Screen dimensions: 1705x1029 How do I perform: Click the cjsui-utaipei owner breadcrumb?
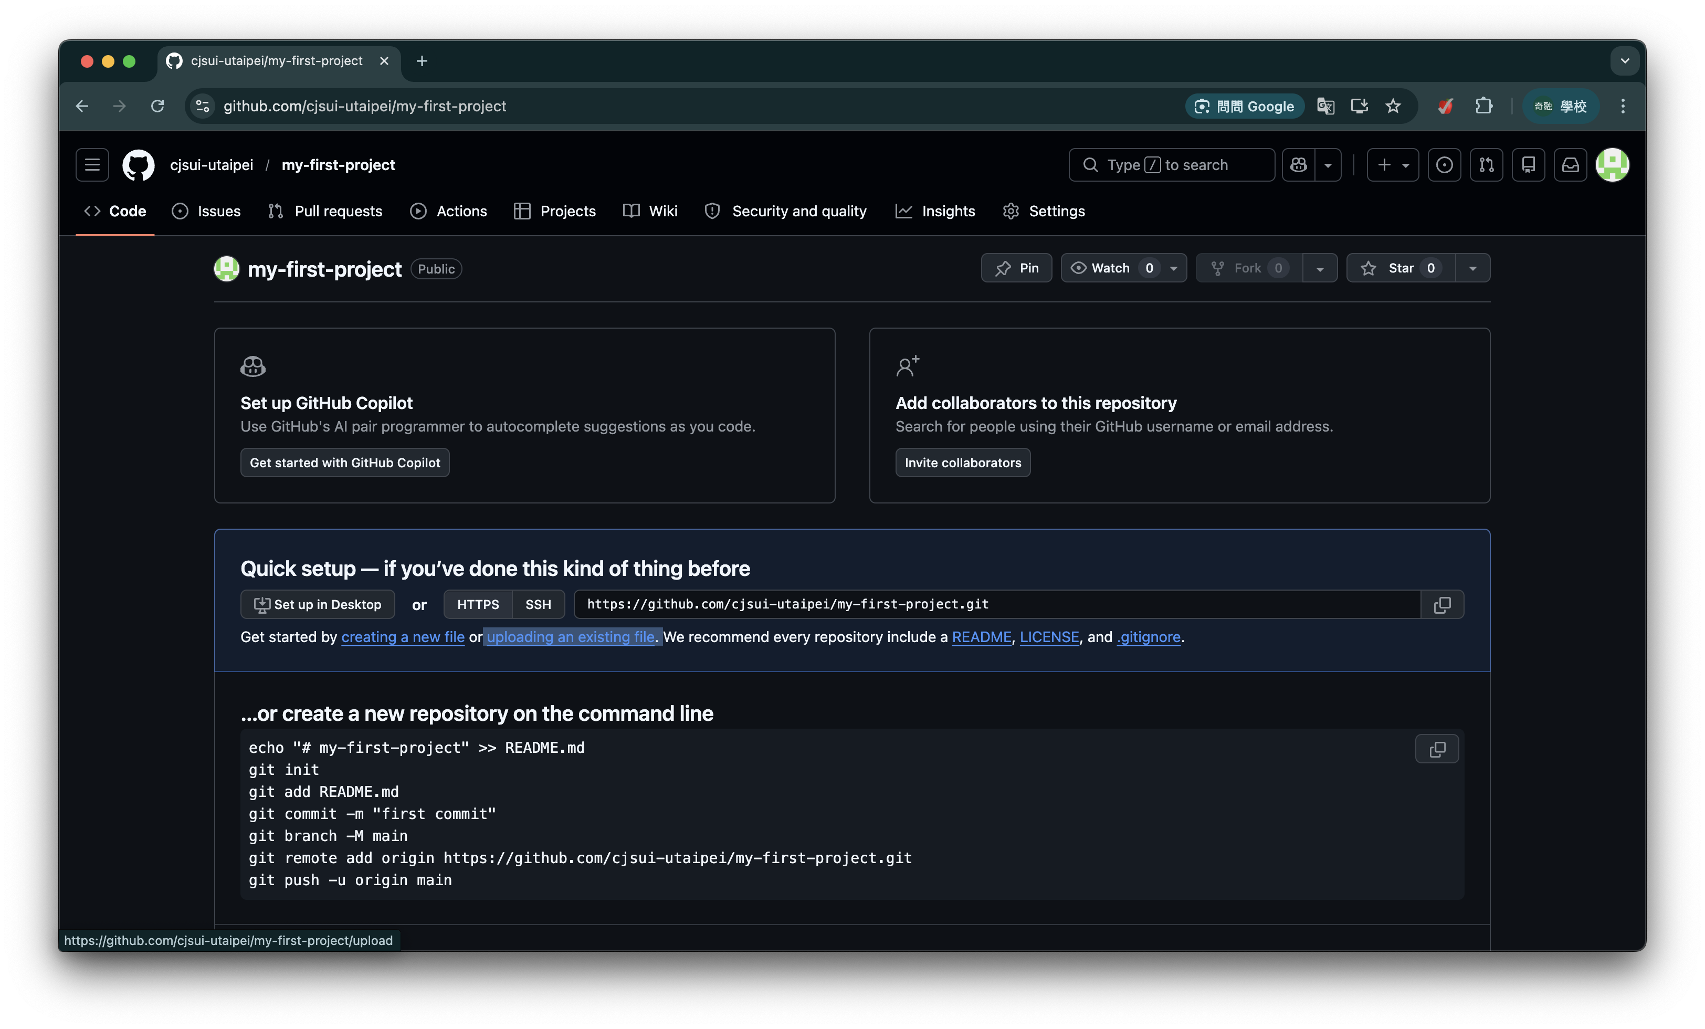click(x=212, y=165)
